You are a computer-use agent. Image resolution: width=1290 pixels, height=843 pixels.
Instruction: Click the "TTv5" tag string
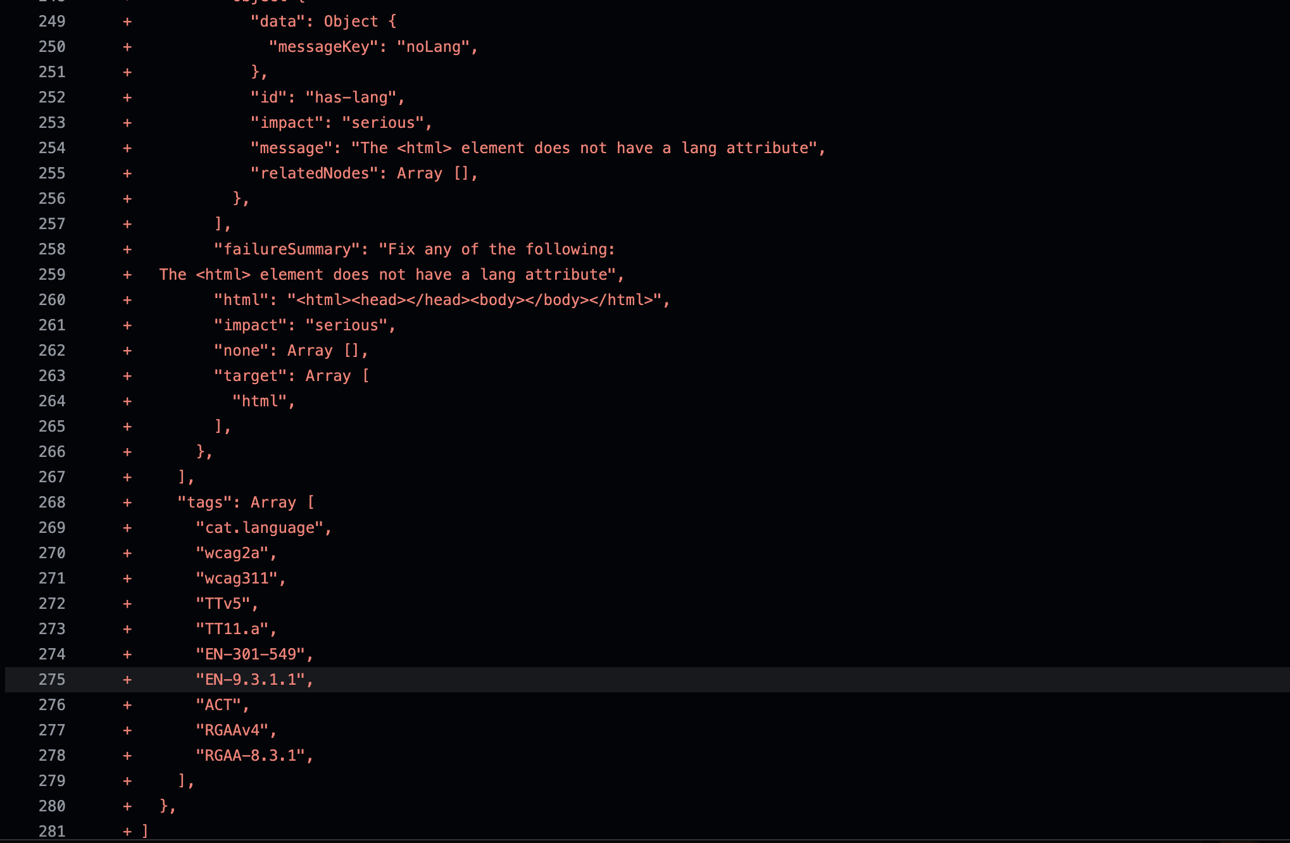(x=223, y=604)
